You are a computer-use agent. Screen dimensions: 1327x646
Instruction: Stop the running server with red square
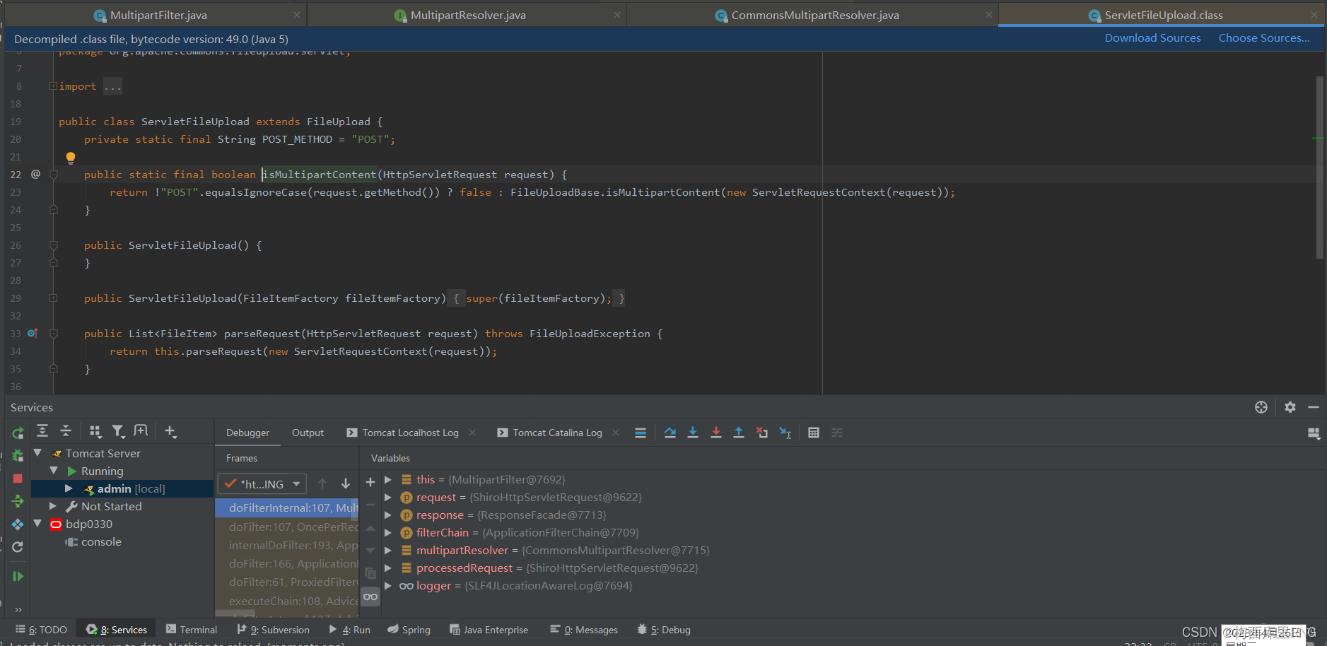pos(18,478)
